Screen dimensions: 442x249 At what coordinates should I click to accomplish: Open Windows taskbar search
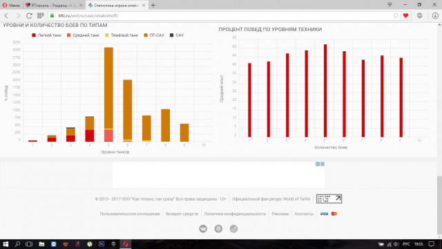tap(17, 244)
